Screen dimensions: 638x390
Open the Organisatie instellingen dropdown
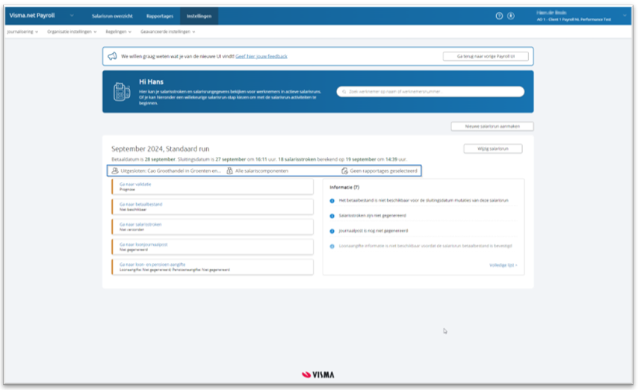(72, 31)
